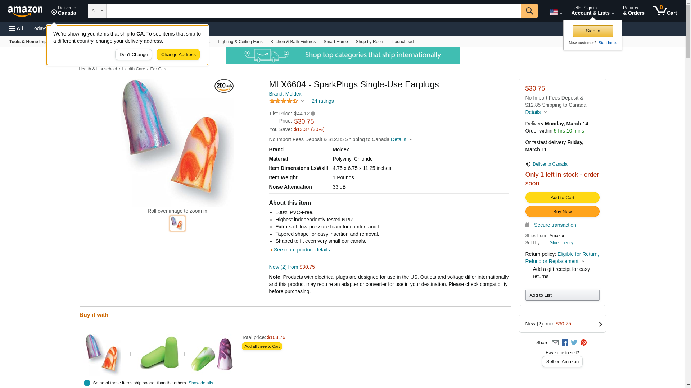
Task: Open the shopping cart icon
Action: tap(665, 11)
